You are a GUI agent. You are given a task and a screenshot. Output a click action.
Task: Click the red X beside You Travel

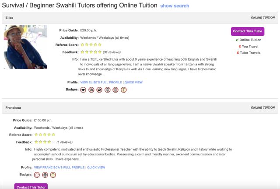point(240,47)
